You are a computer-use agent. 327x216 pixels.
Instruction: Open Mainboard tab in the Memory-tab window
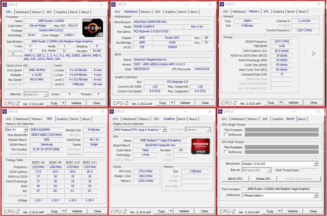(x=239, y=12)
